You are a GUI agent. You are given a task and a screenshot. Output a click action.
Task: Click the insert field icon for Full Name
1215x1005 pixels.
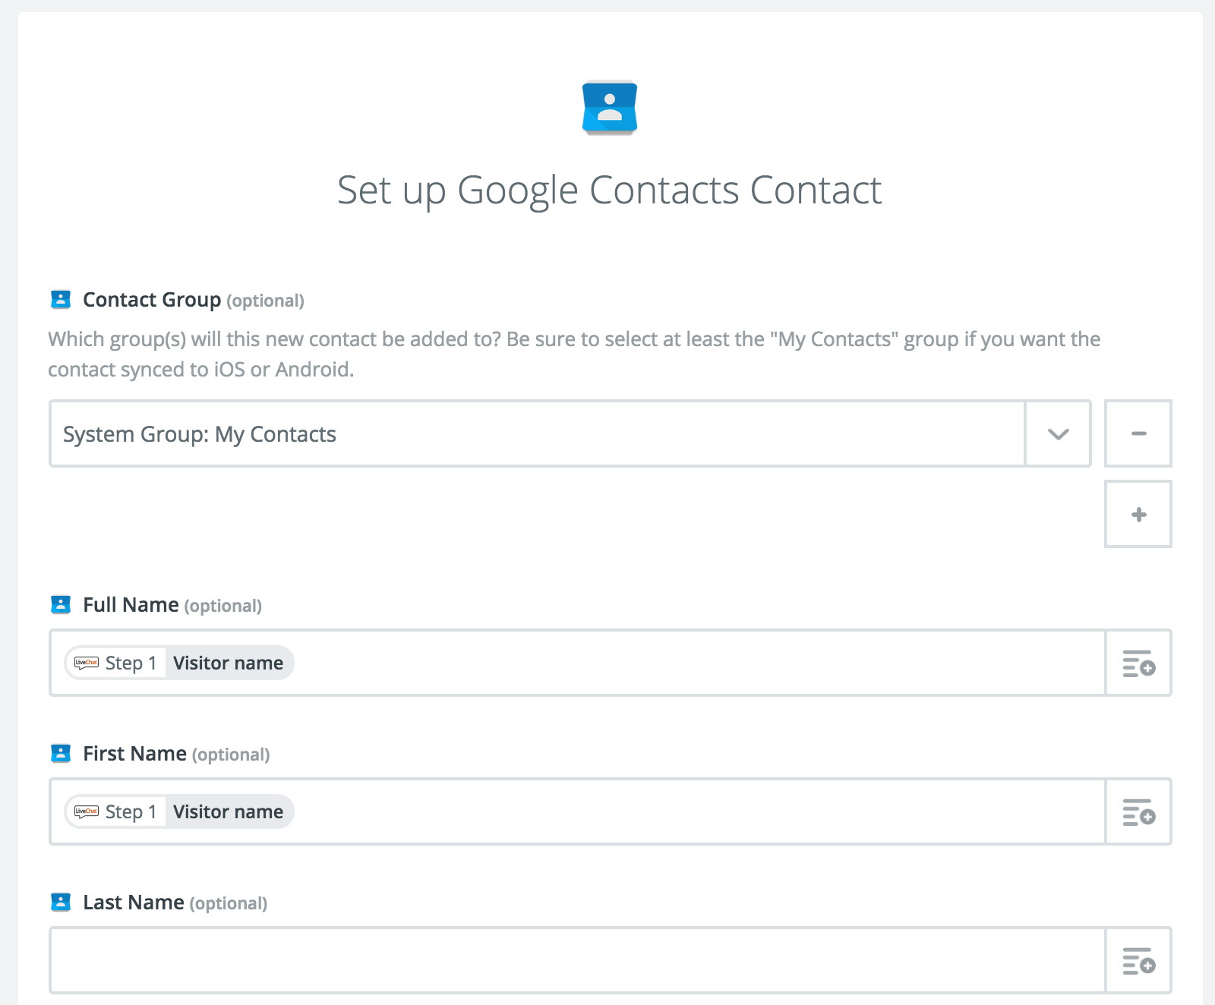point(1138,663)
